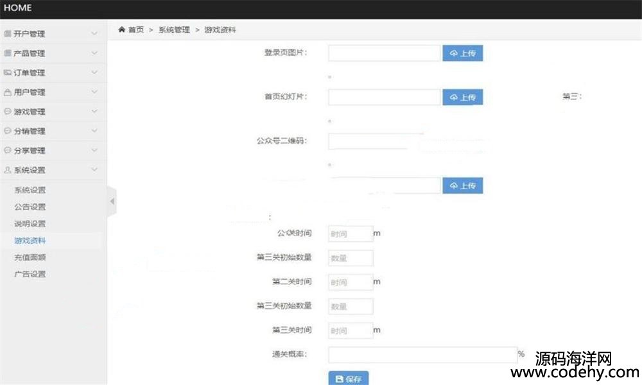
Task: Click the 产品管理 sidebar icon
Action: [x=7, y=53]
